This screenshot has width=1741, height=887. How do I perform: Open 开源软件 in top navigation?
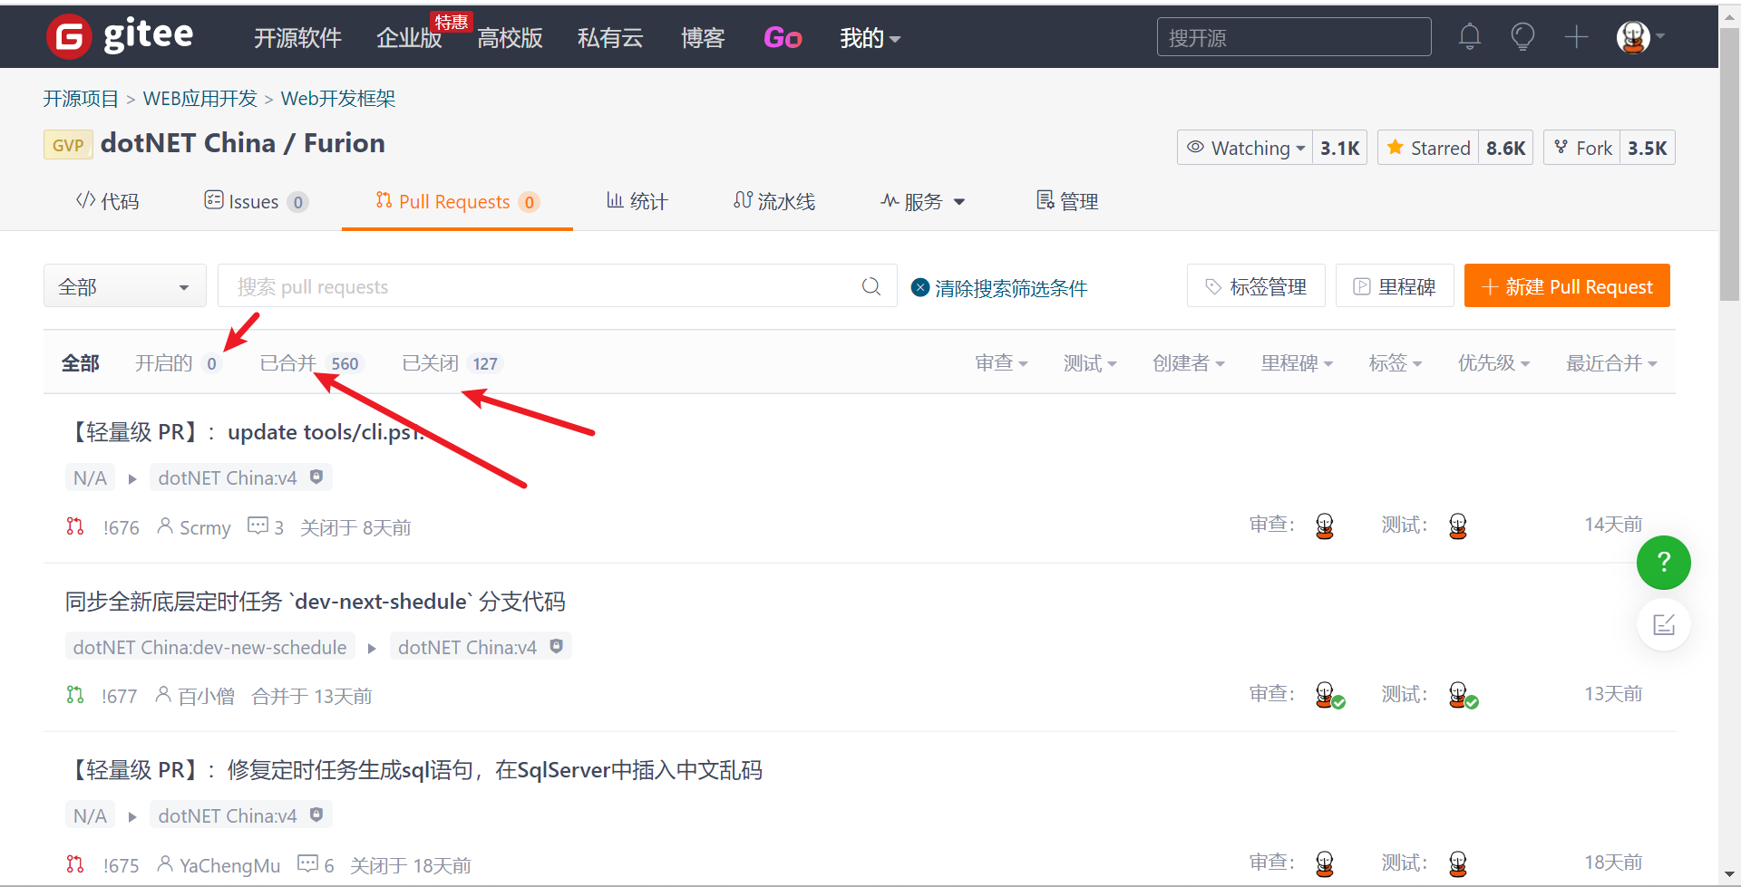point(297,38)
